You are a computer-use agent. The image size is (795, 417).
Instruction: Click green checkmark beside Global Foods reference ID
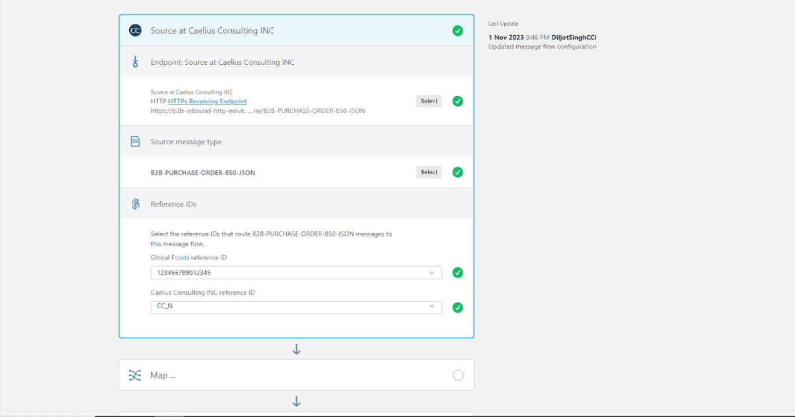(x=458, y=273)
